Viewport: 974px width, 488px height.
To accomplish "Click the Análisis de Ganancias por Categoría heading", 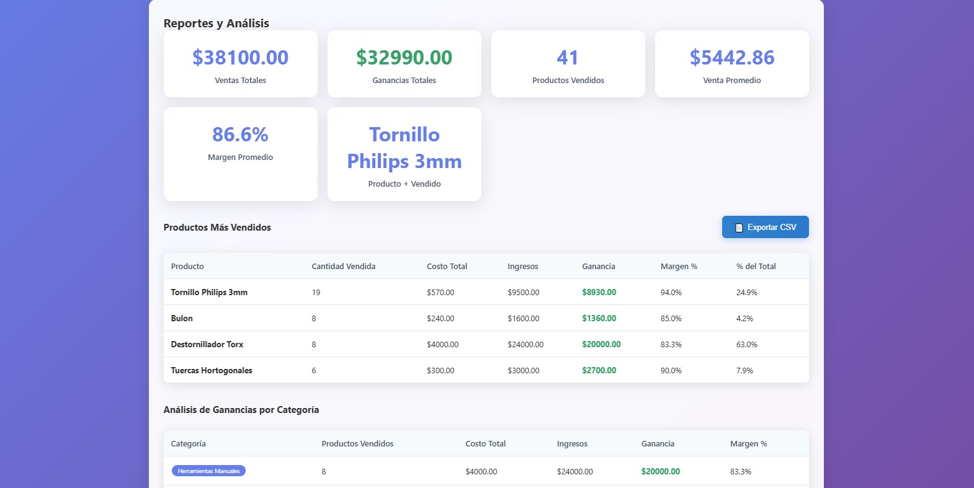I will tap(241, 409).
